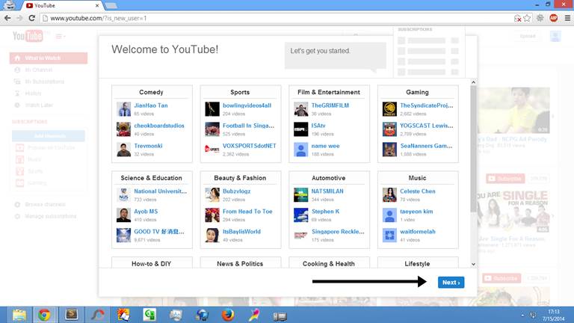
Task: Click the YouTube logo
Action: pyautogui.click(x=28, y=36)
